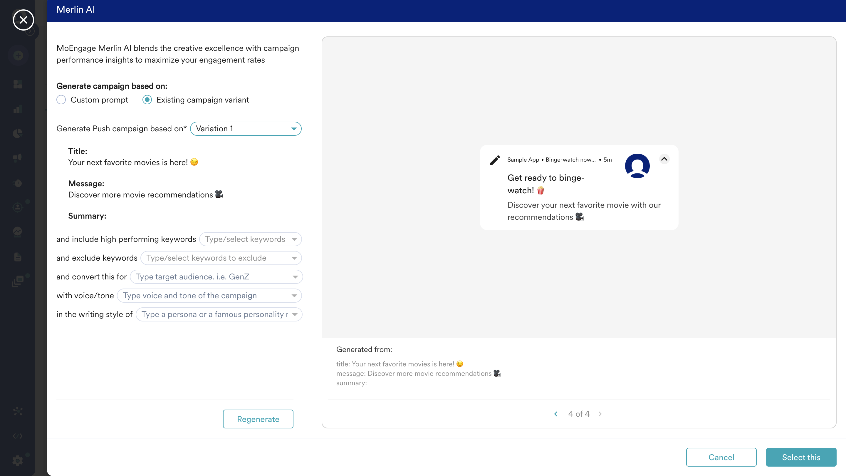846x476 pixels.
Task: Open the high performing keywords dropdown
Action: point(250,239)
